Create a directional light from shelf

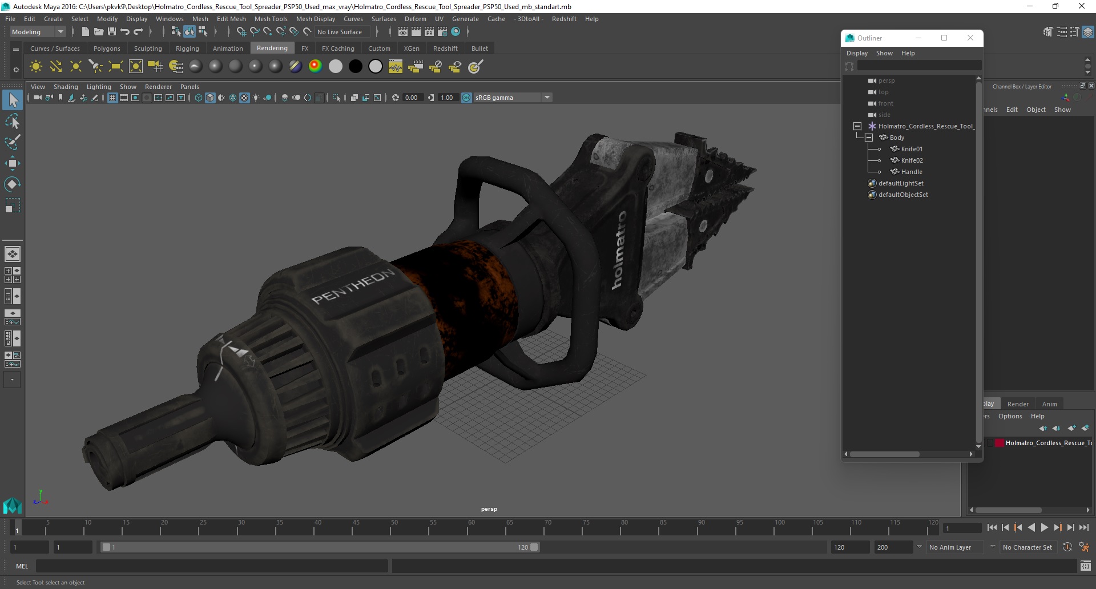click(x=56, y=67)
